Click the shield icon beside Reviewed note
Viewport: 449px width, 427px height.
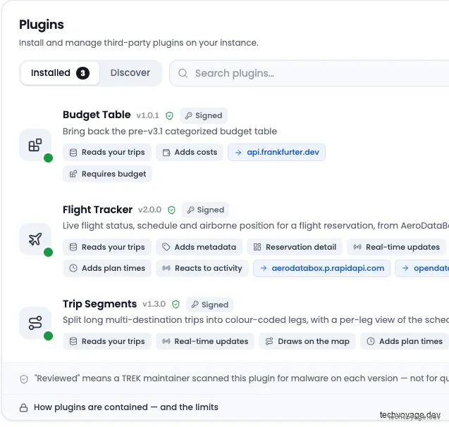pyautogui.click(x=24, y=379)
